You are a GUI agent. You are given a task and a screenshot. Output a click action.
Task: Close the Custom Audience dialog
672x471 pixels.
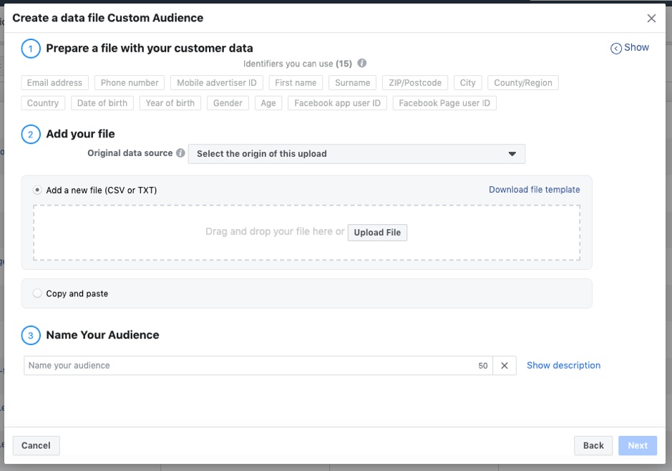[651, 19]
